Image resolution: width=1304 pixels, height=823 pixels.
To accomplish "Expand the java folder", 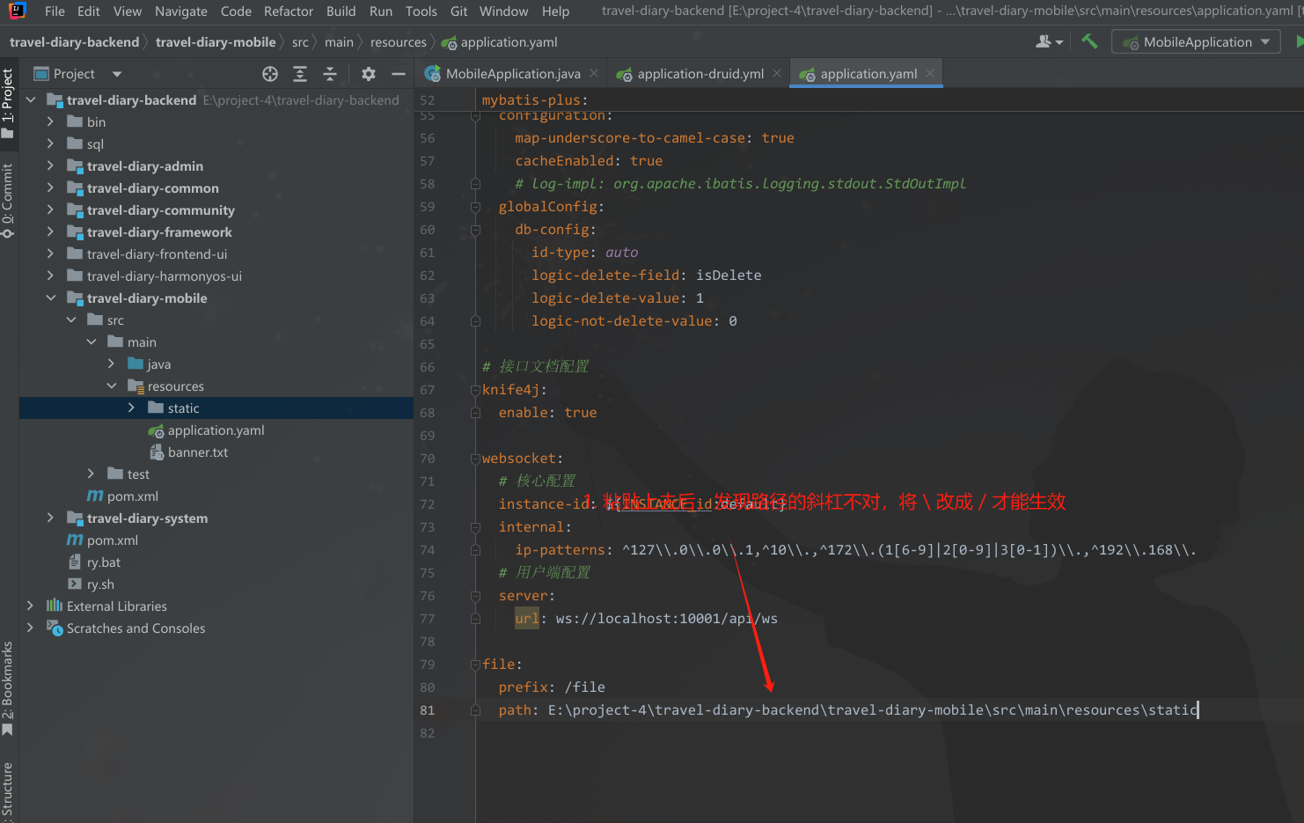I will (x=111, y=364).
